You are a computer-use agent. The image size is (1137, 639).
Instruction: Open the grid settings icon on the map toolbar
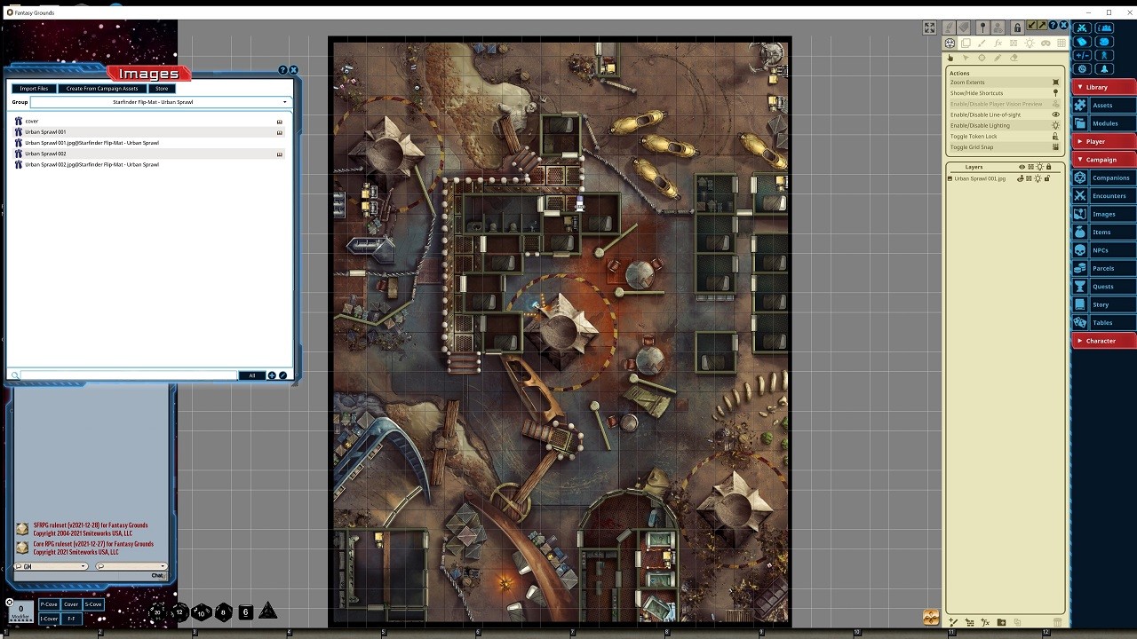coord(1060,43)
